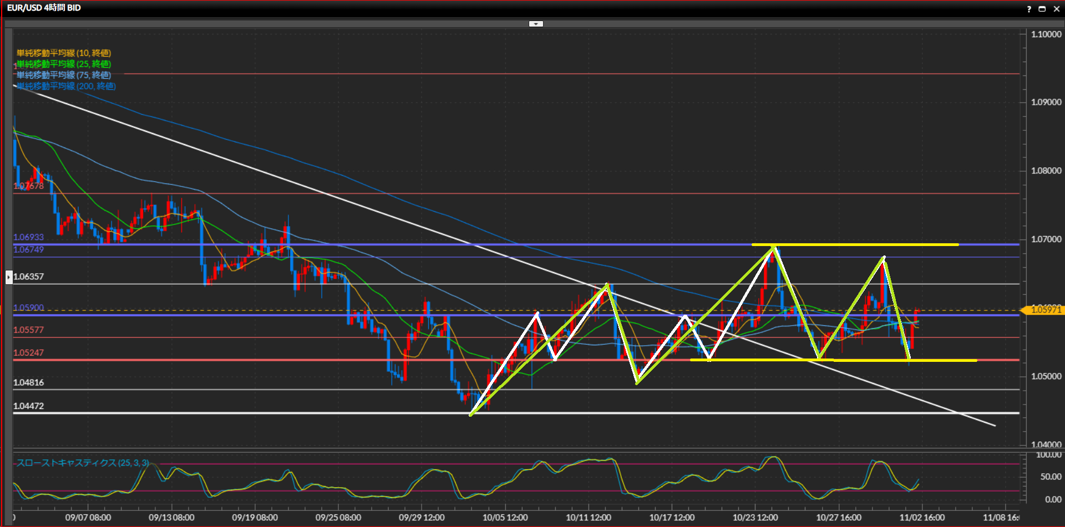Select the 単純移動平均線 (75, 終値) indicator label
Viewport: 1065px width, 527px height.
(x=64, y=75)
